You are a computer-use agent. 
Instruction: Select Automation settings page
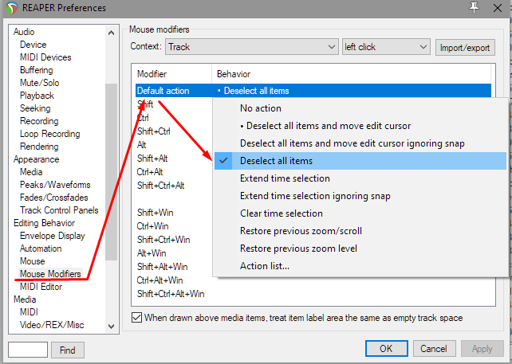pos(41,249)
